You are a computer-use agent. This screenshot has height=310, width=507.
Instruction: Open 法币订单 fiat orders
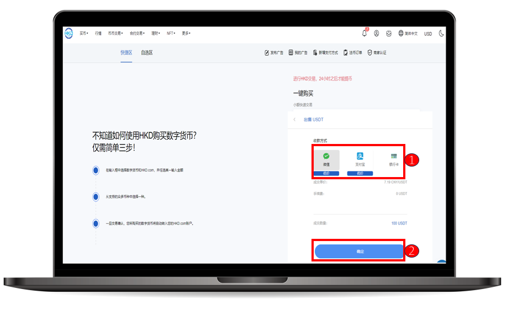[352, 53]
